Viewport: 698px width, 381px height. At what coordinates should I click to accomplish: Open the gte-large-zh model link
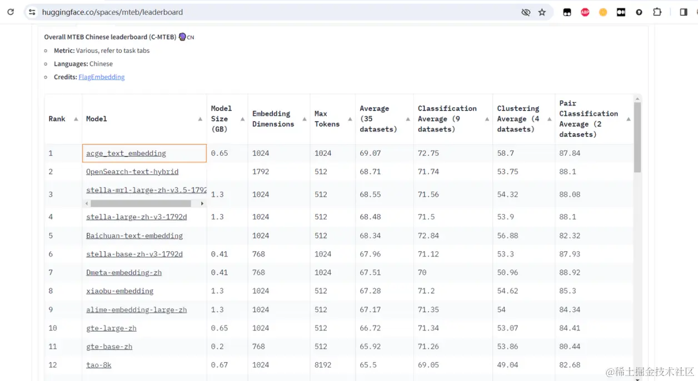click(x=111, y=328)
